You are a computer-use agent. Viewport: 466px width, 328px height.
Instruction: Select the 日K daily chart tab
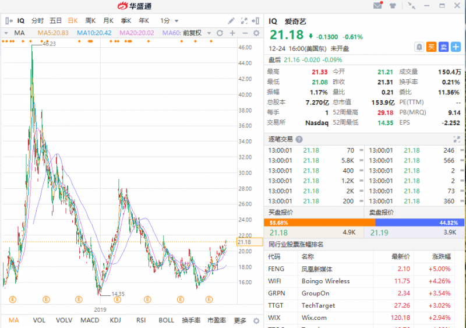point(73,21)
